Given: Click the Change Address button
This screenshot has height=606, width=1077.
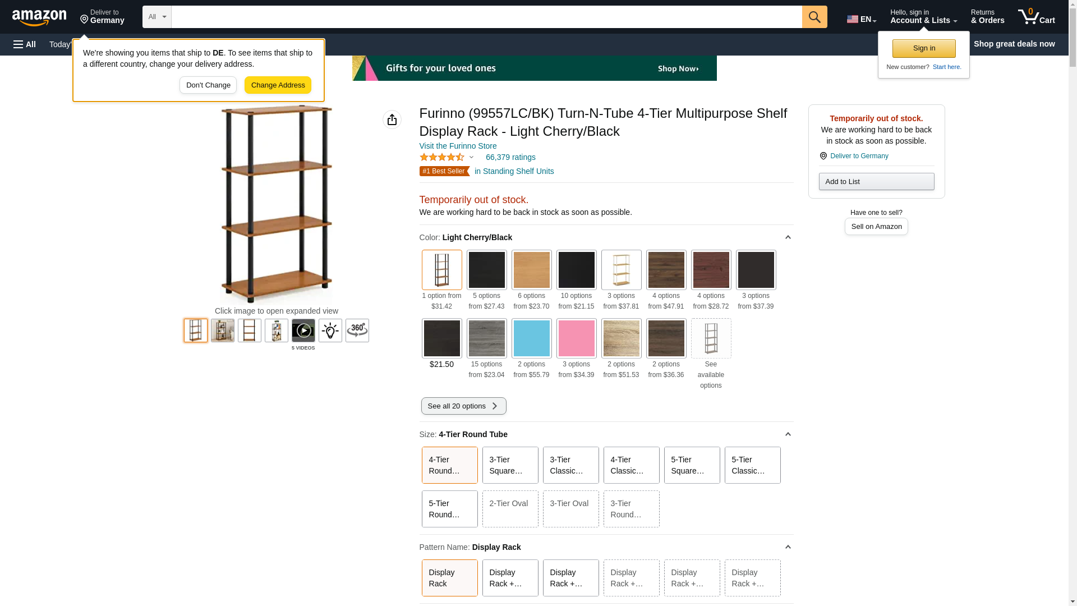Looking at the screenshot, I should [x=278, y=85].
